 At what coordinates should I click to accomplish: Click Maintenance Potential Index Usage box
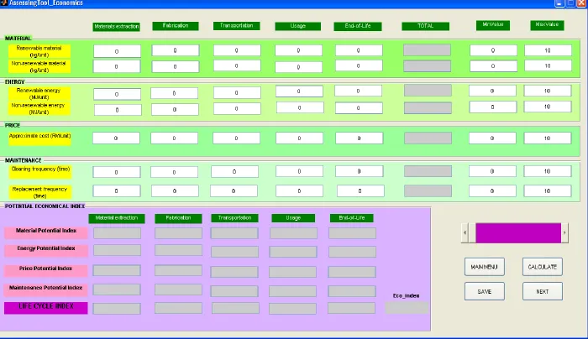coord(292,291)
